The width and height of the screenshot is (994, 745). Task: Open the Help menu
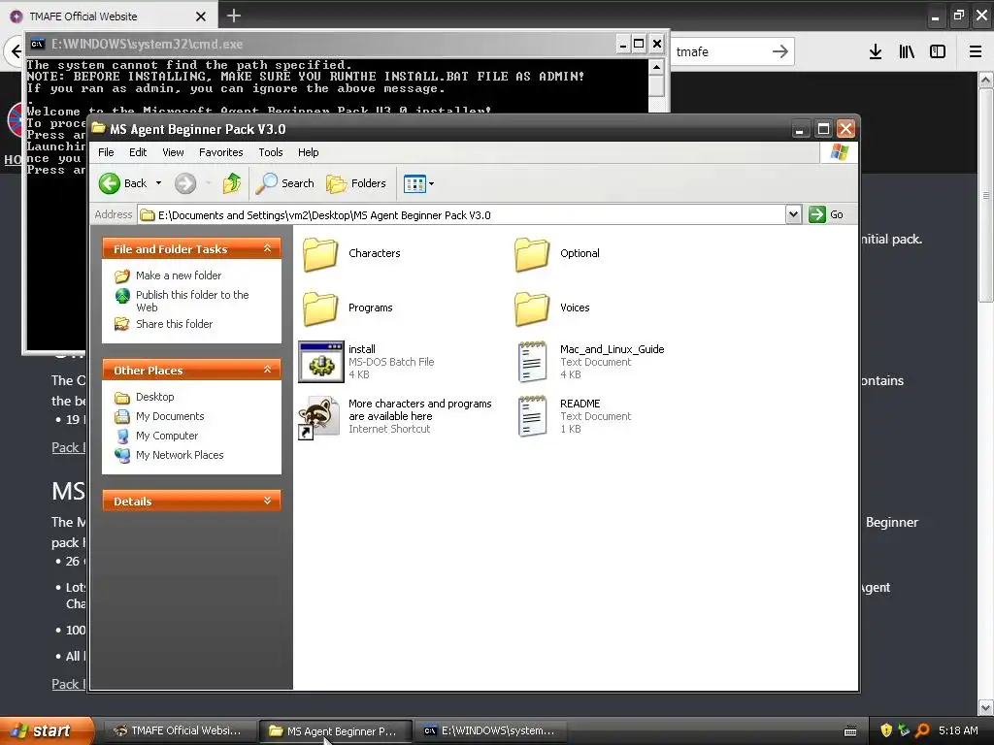coord(308,152)
